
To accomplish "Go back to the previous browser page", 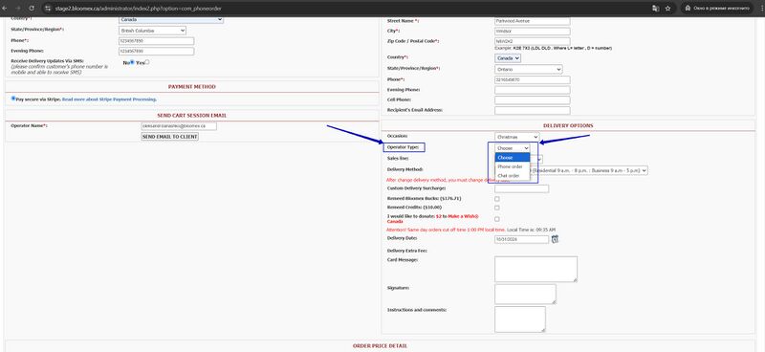I will tap(5, 9).
